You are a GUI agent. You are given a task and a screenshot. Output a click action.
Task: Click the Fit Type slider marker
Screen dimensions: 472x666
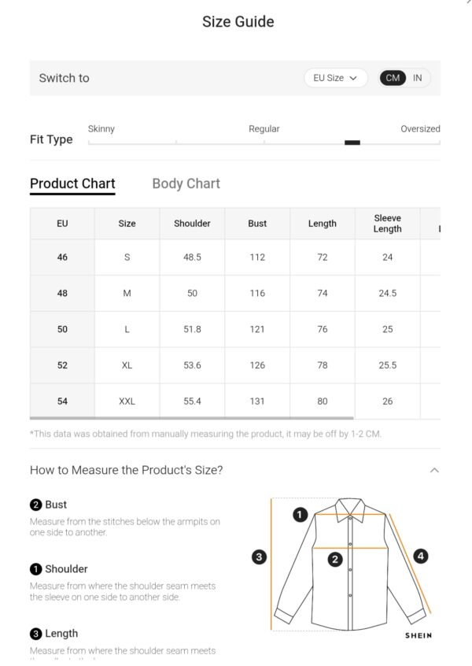tap(352, 142)
